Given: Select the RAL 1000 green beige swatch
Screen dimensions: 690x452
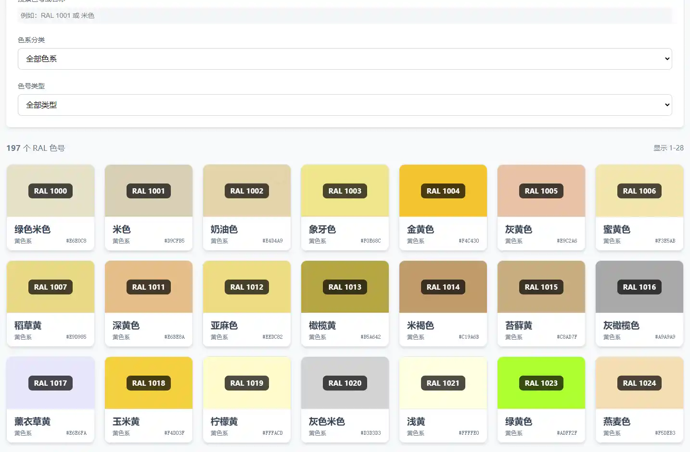Looking at the screenshot, I should pos(51,191).
